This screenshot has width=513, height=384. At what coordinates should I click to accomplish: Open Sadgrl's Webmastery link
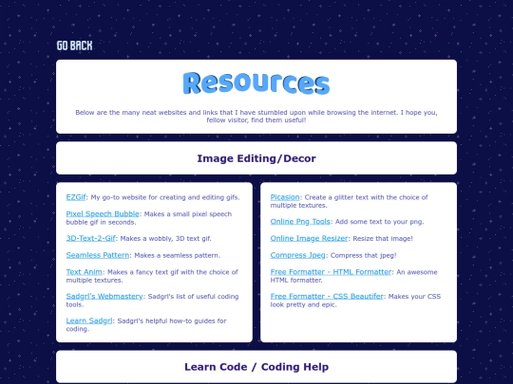click(104, 296)
